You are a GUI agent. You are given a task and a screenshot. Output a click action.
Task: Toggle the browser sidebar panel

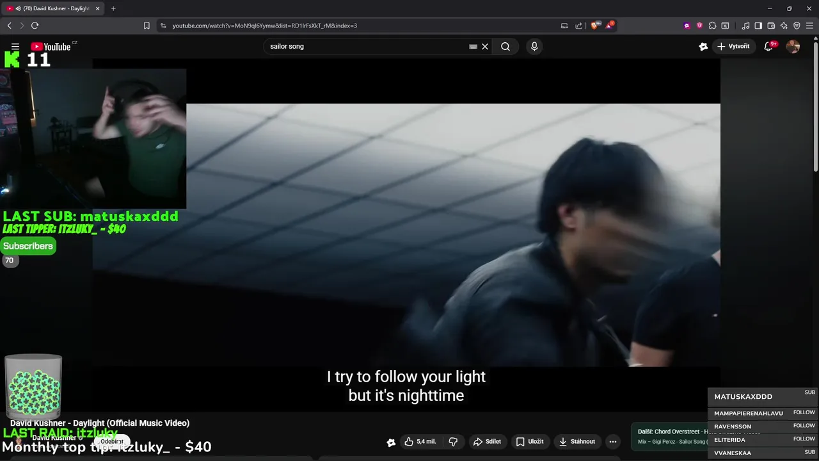pyautogui.click(x=758, y=26)
